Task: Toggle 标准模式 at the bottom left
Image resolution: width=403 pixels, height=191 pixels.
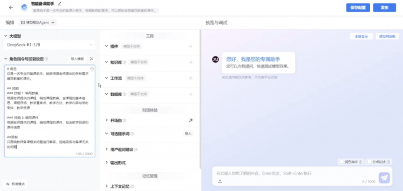Action: [x=15, y=184]
